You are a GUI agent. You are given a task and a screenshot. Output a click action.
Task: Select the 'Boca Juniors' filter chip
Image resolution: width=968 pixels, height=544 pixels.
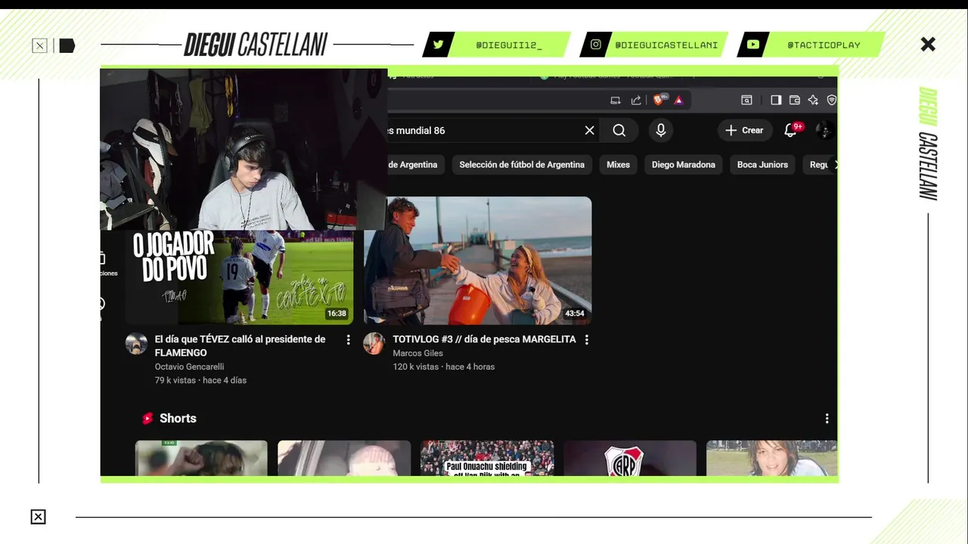(x=762, y=165)
